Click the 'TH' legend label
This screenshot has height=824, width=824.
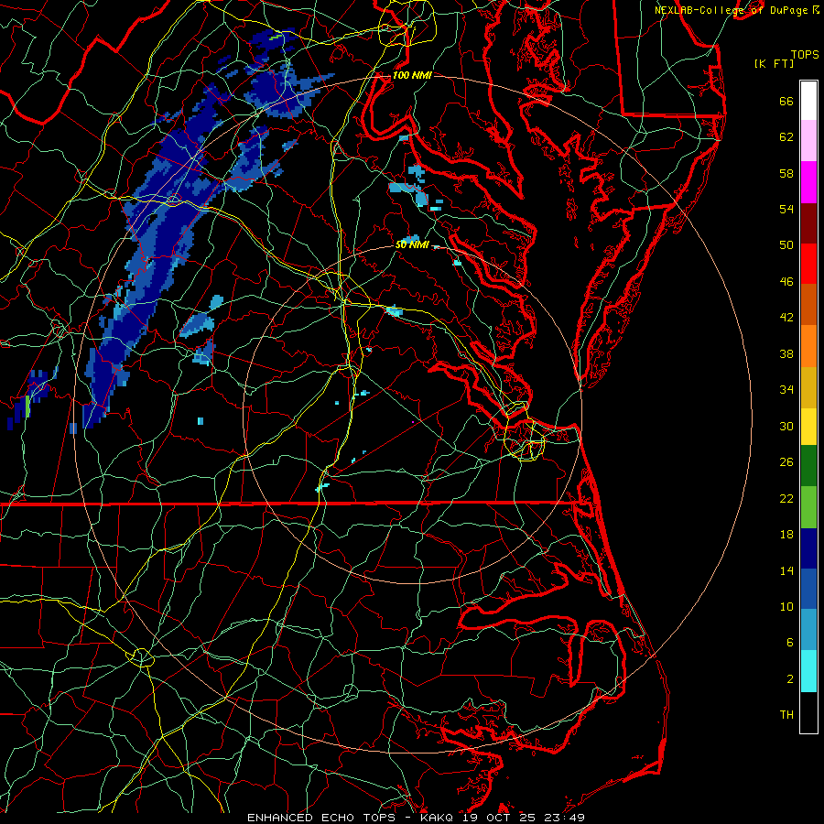786,715
